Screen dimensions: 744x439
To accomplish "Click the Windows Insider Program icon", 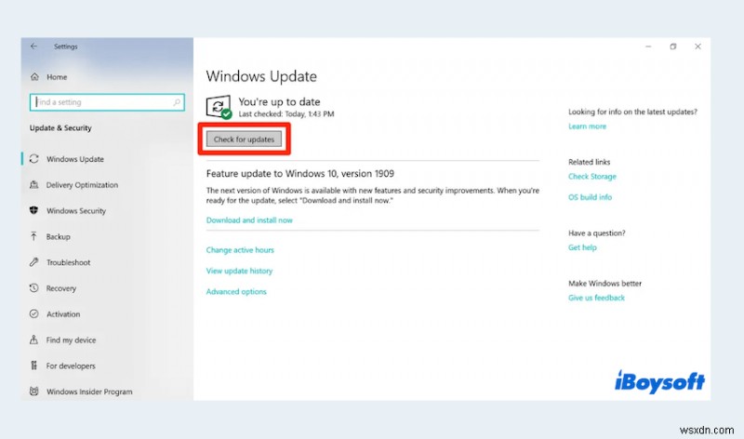I will tap(34, 391).
